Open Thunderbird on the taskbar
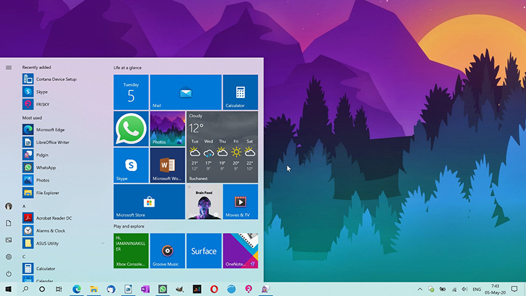This screenshot has height=296, width=526. point(111,289)
